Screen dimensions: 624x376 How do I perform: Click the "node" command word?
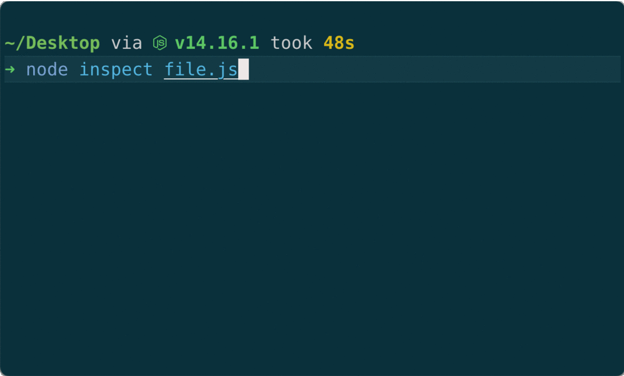[47, 69]
